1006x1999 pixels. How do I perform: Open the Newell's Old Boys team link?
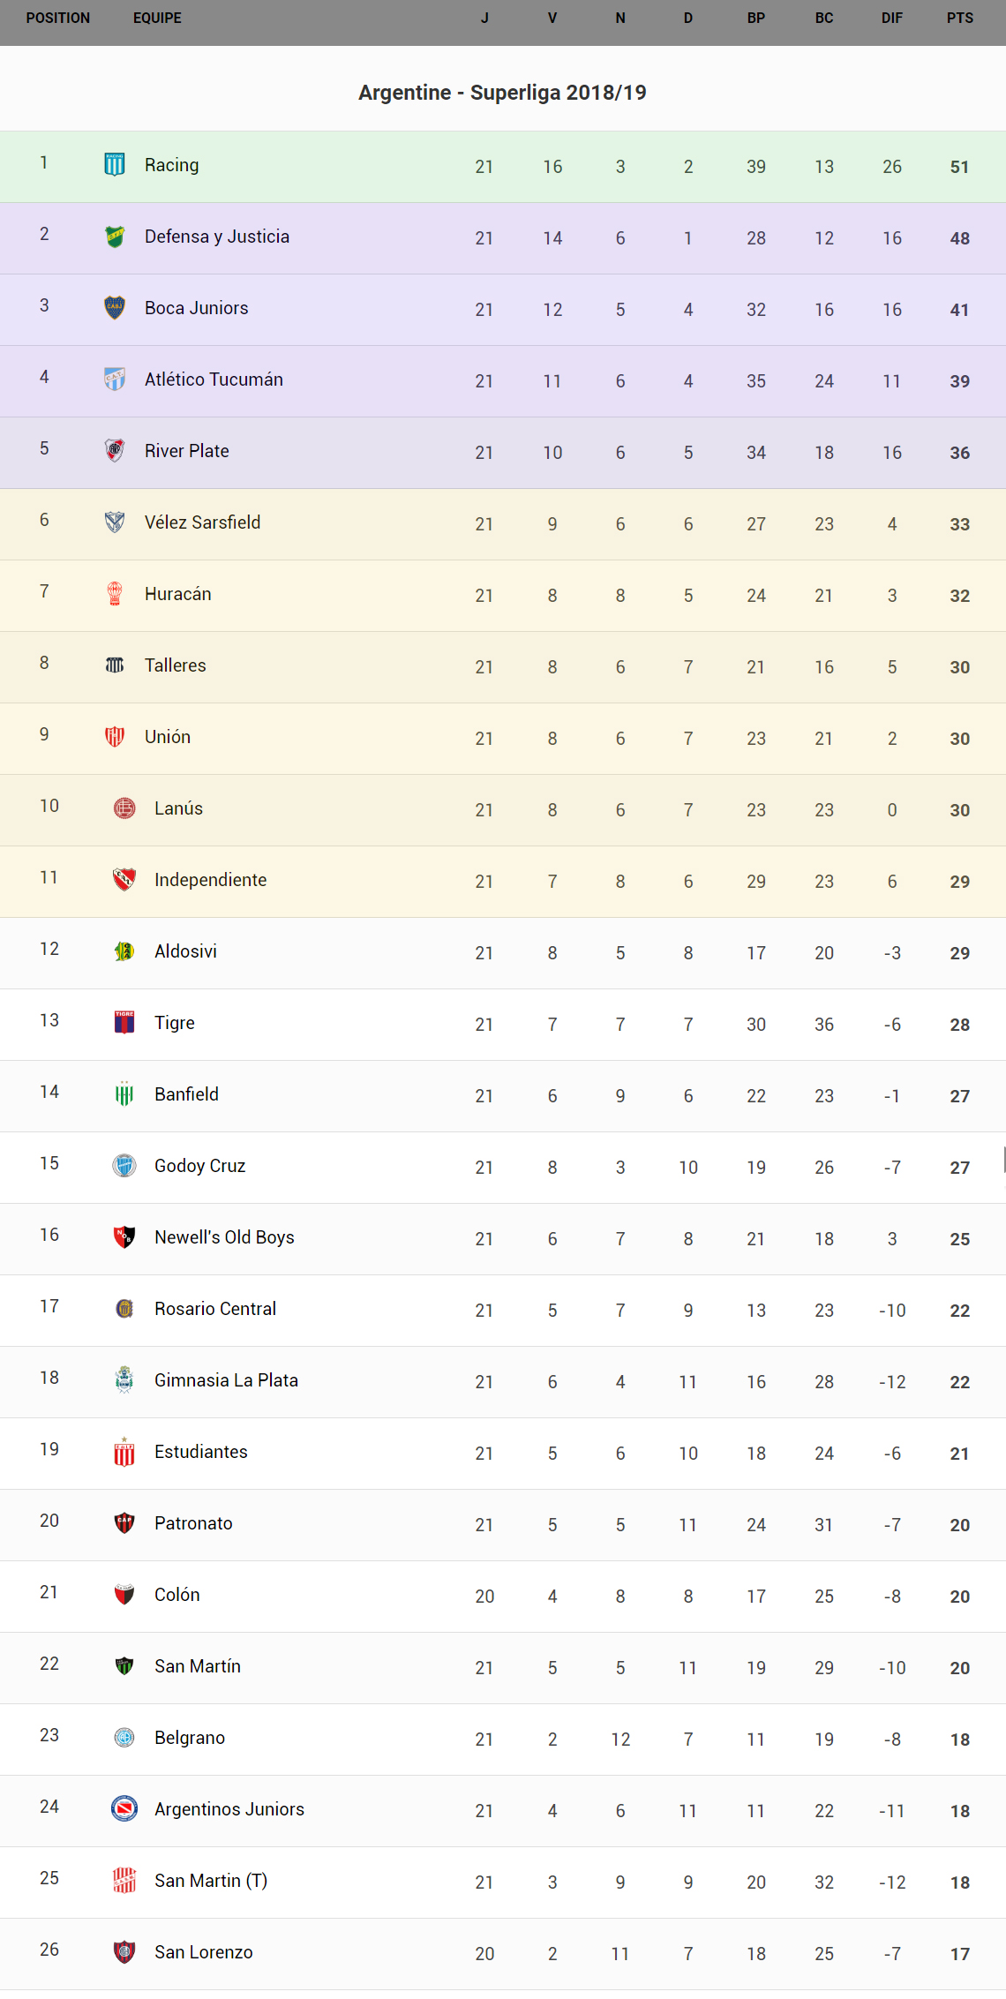pos(224,1237)
